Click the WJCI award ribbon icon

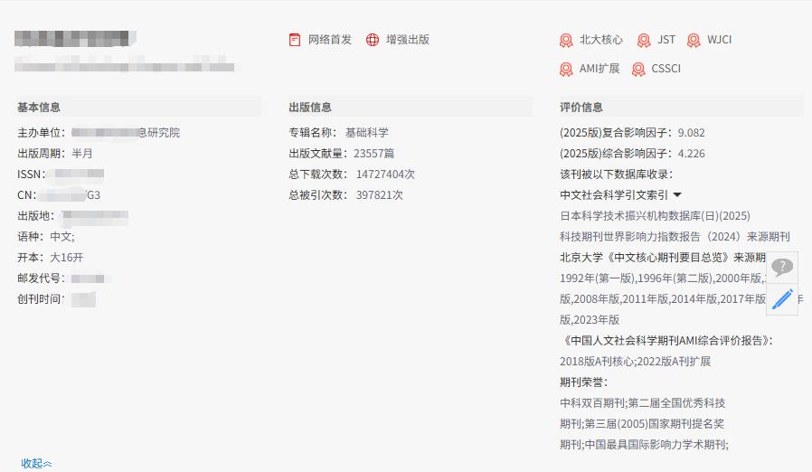(694, 40)
